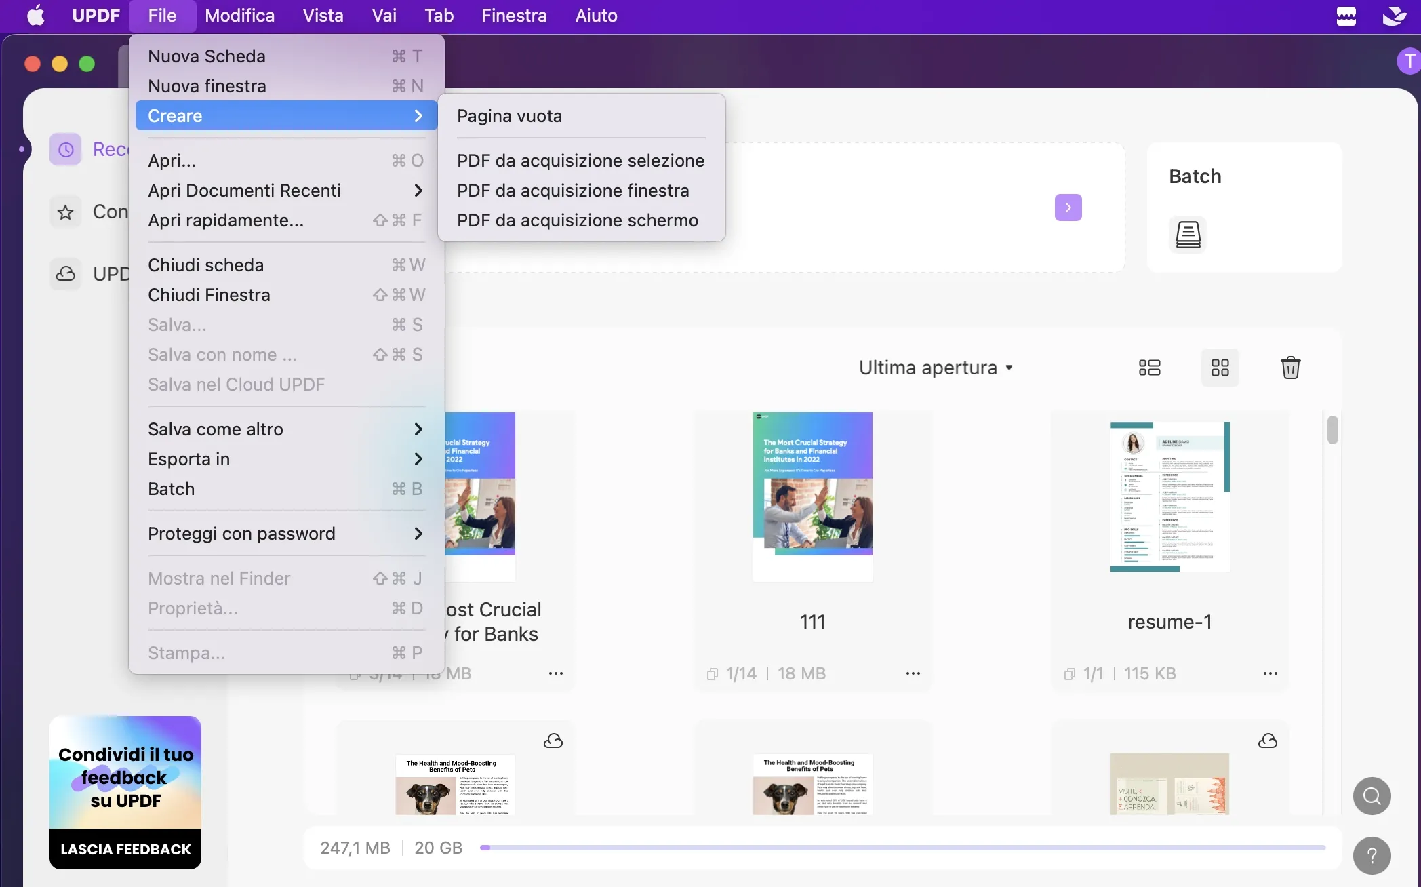
Task: Open the Aiuto menu
Action: (x=596, y=15)
